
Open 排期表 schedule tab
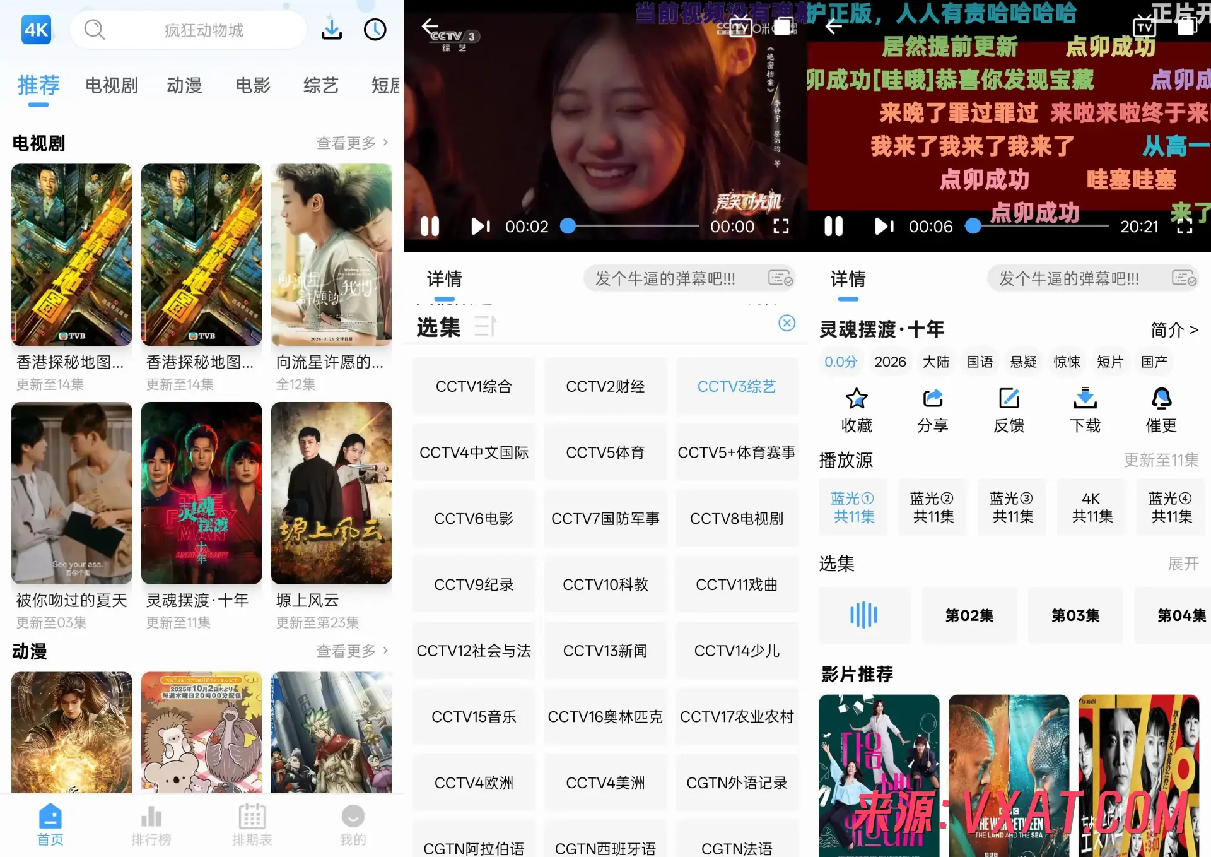point(252,824)
